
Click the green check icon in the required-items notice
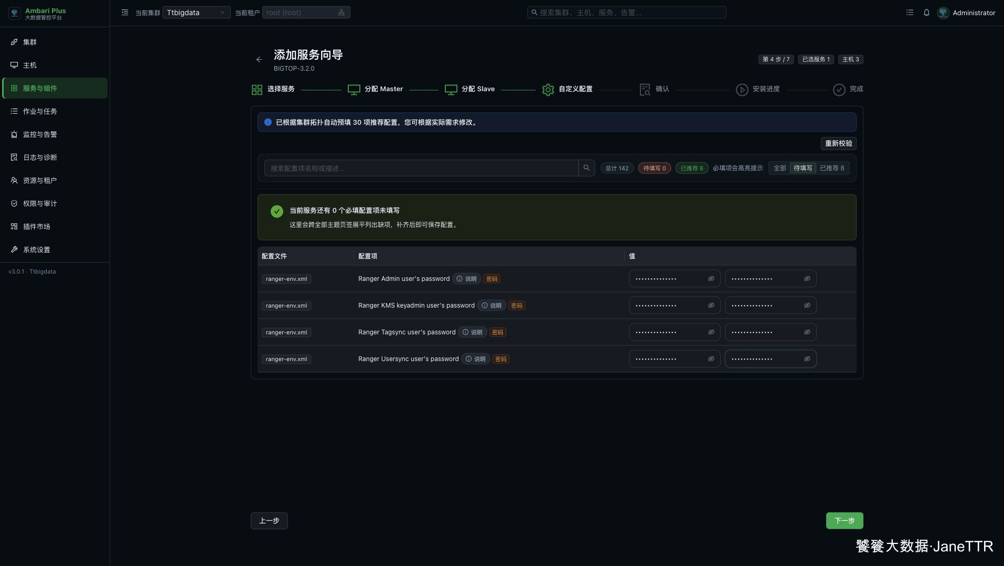(277, 211)
